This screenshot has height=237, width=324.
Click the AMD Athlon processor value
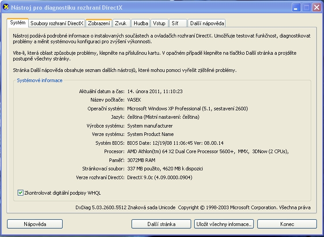208,152
